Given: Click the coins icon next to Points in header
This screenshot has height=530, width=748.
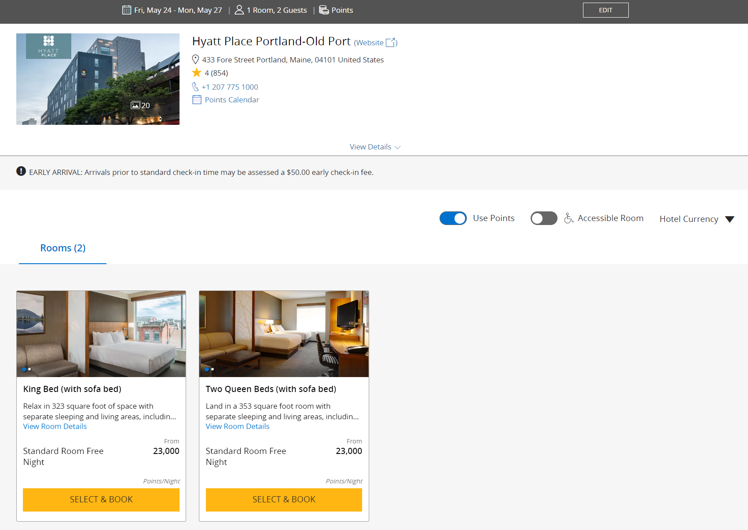Looking at the screenshot, I should [x=324, y=9].
